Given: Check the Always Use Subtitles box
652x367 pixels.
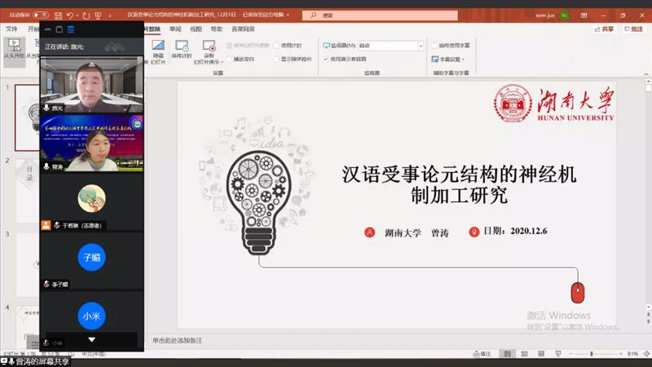Looking at the screenshot, I should click(434, 46).
